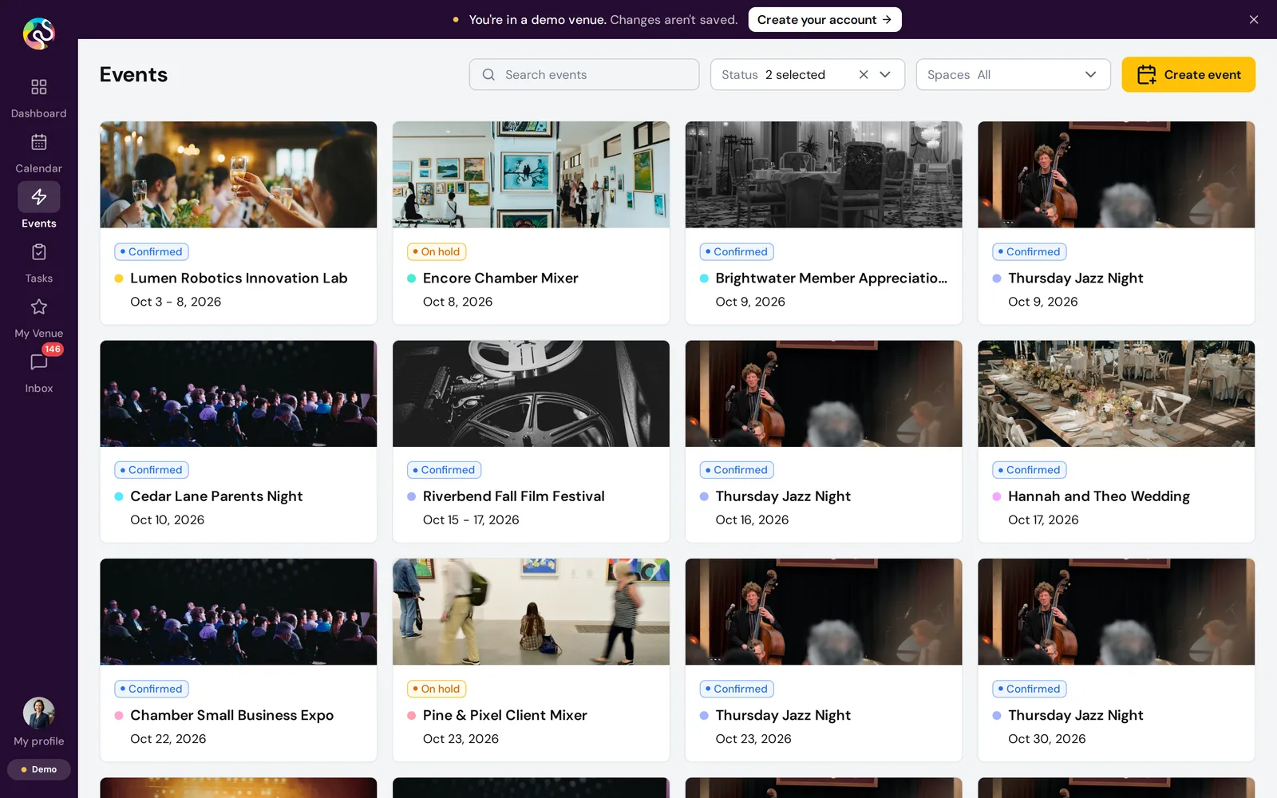
Task: Click On hold badge on Encore Chamber Mixer
Action: (437, 252)
